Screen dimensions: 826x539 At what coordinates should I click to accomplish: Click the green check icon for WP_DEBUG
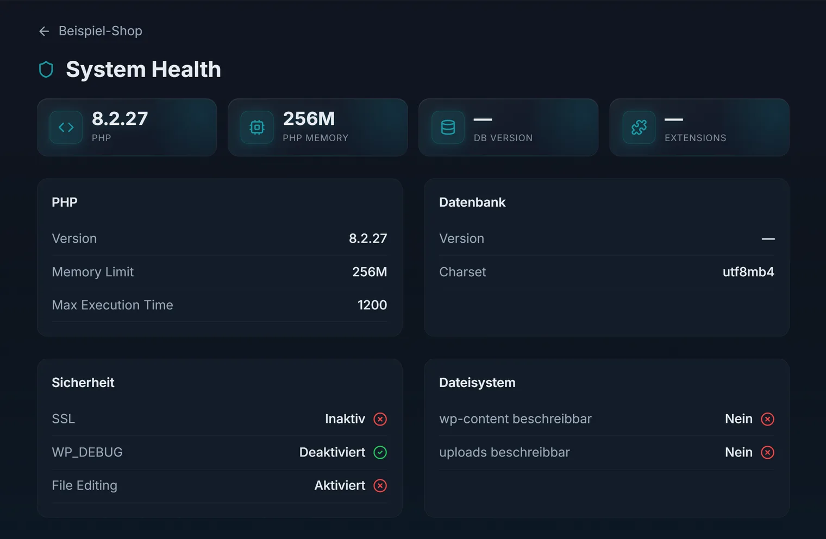click(x=380, y=452)
